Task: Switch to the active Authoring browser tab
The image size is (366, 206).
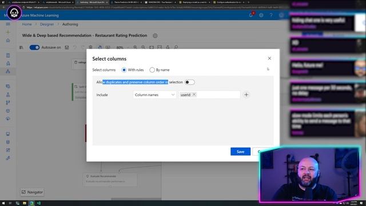Action: [92, 2]
